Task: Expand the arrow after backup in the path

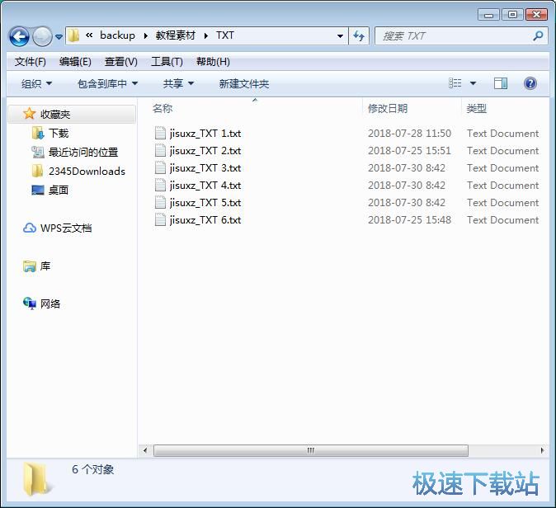Action: click(x=146, y=35)
